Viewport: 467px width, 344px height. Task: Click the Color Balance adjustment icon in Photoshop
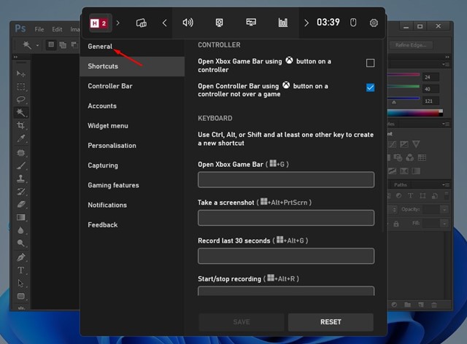click(x=410, y=157)
